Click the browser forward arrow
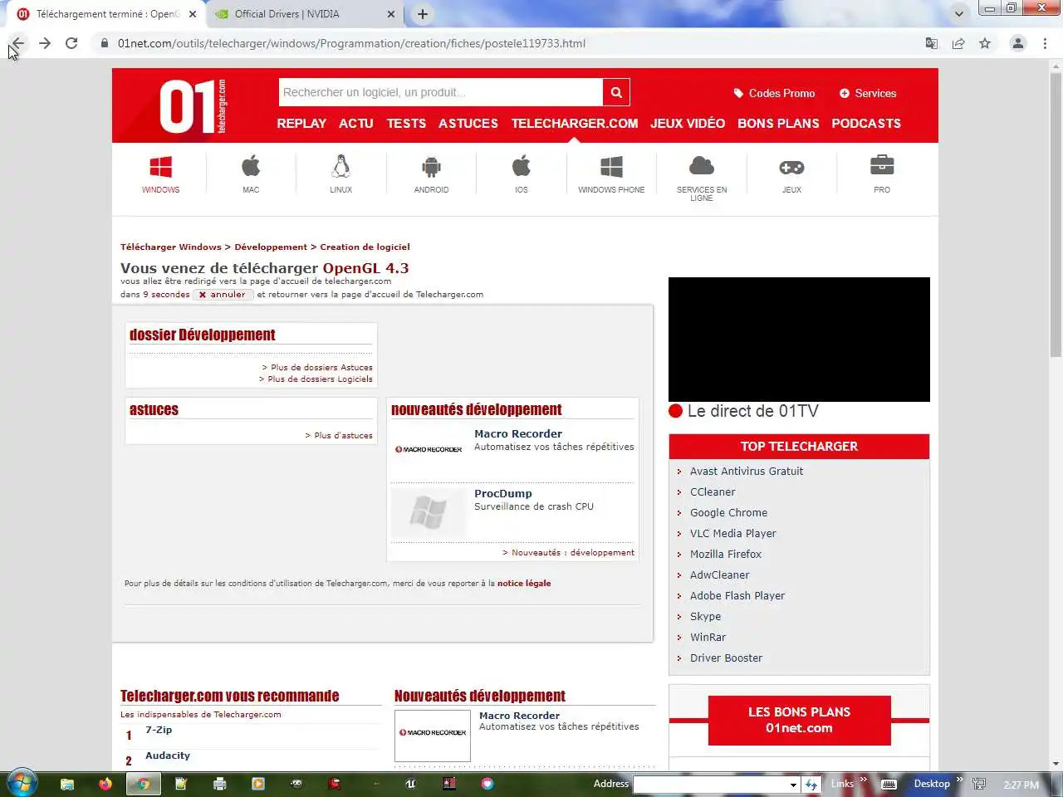The width and height of the screenshot is (1063, 797). [45, 43]
